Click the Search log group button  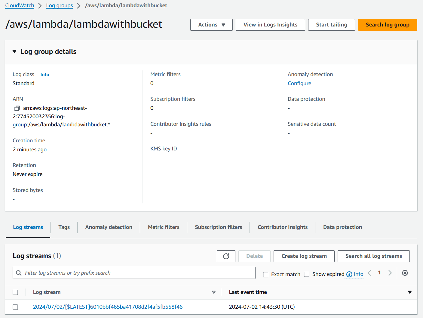pos(388,25)
